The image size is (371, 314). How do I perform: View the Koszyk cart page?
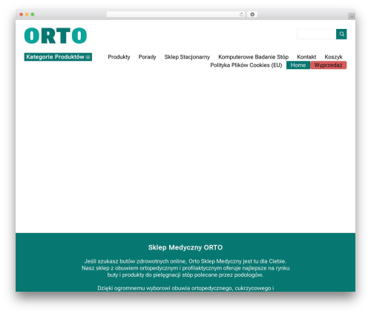pyautogui.click(x=333, y=57)
